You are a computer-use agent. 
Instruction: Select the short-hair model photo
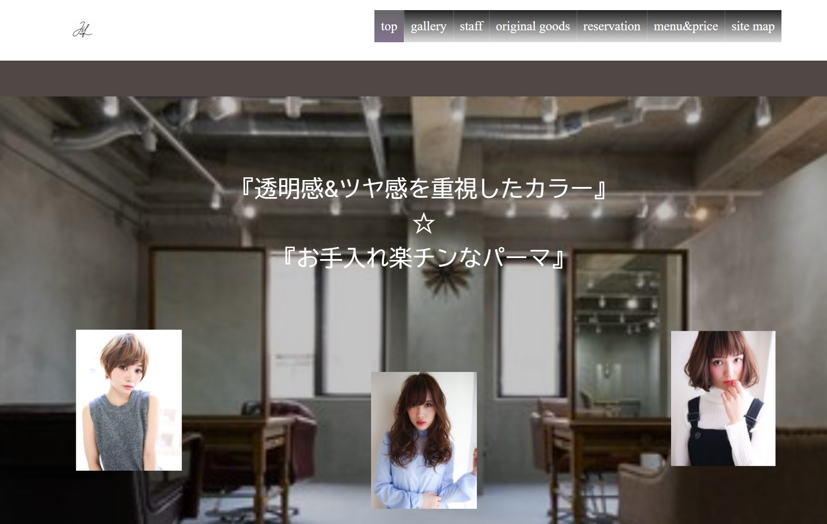(x=129, y=400)
